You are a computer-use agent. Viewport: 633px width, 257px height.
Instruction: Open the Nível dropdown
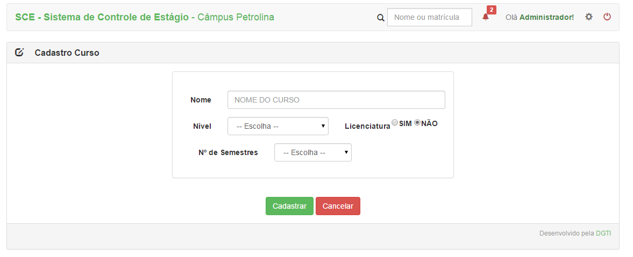(x=278, y=126)
